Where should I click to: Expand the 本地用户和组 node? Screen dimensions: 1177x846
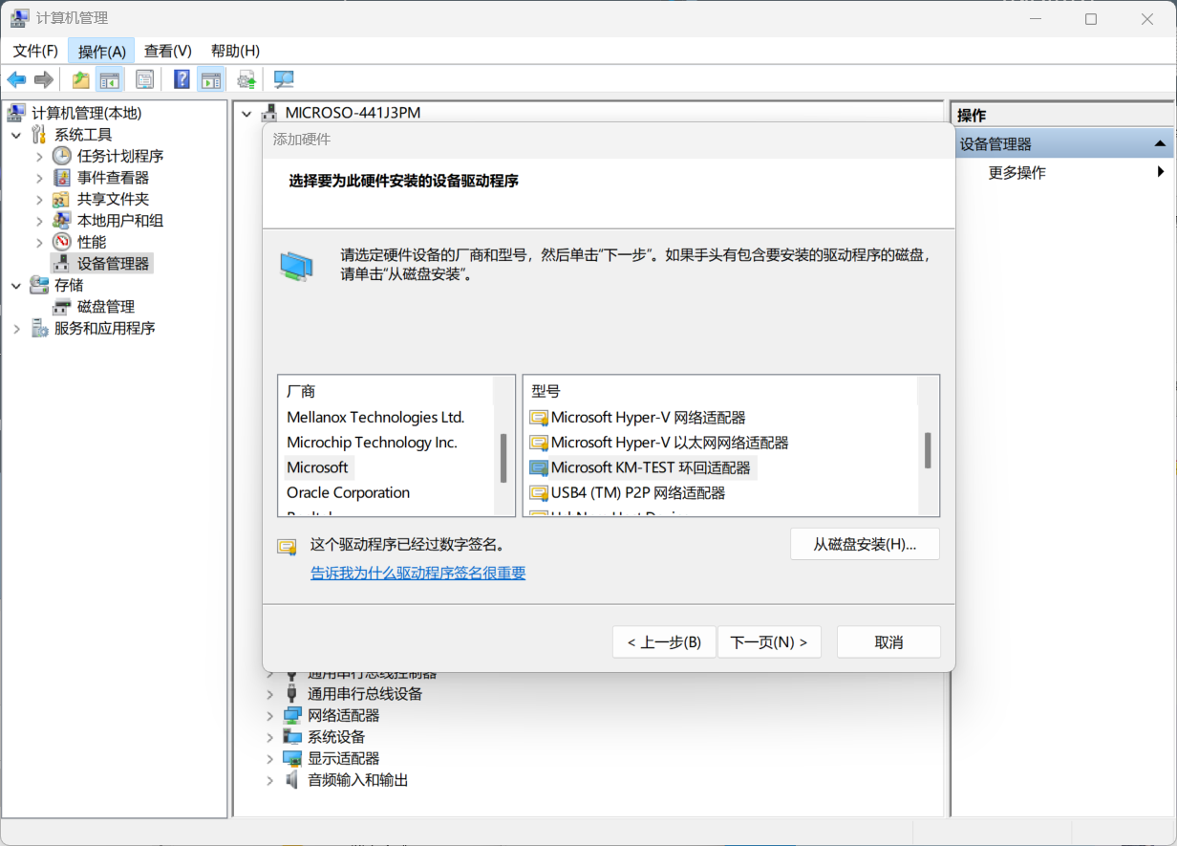[39, 221]
